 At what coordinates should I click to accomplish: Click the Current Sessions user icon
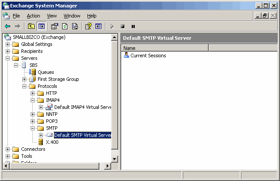coord(126,55)
